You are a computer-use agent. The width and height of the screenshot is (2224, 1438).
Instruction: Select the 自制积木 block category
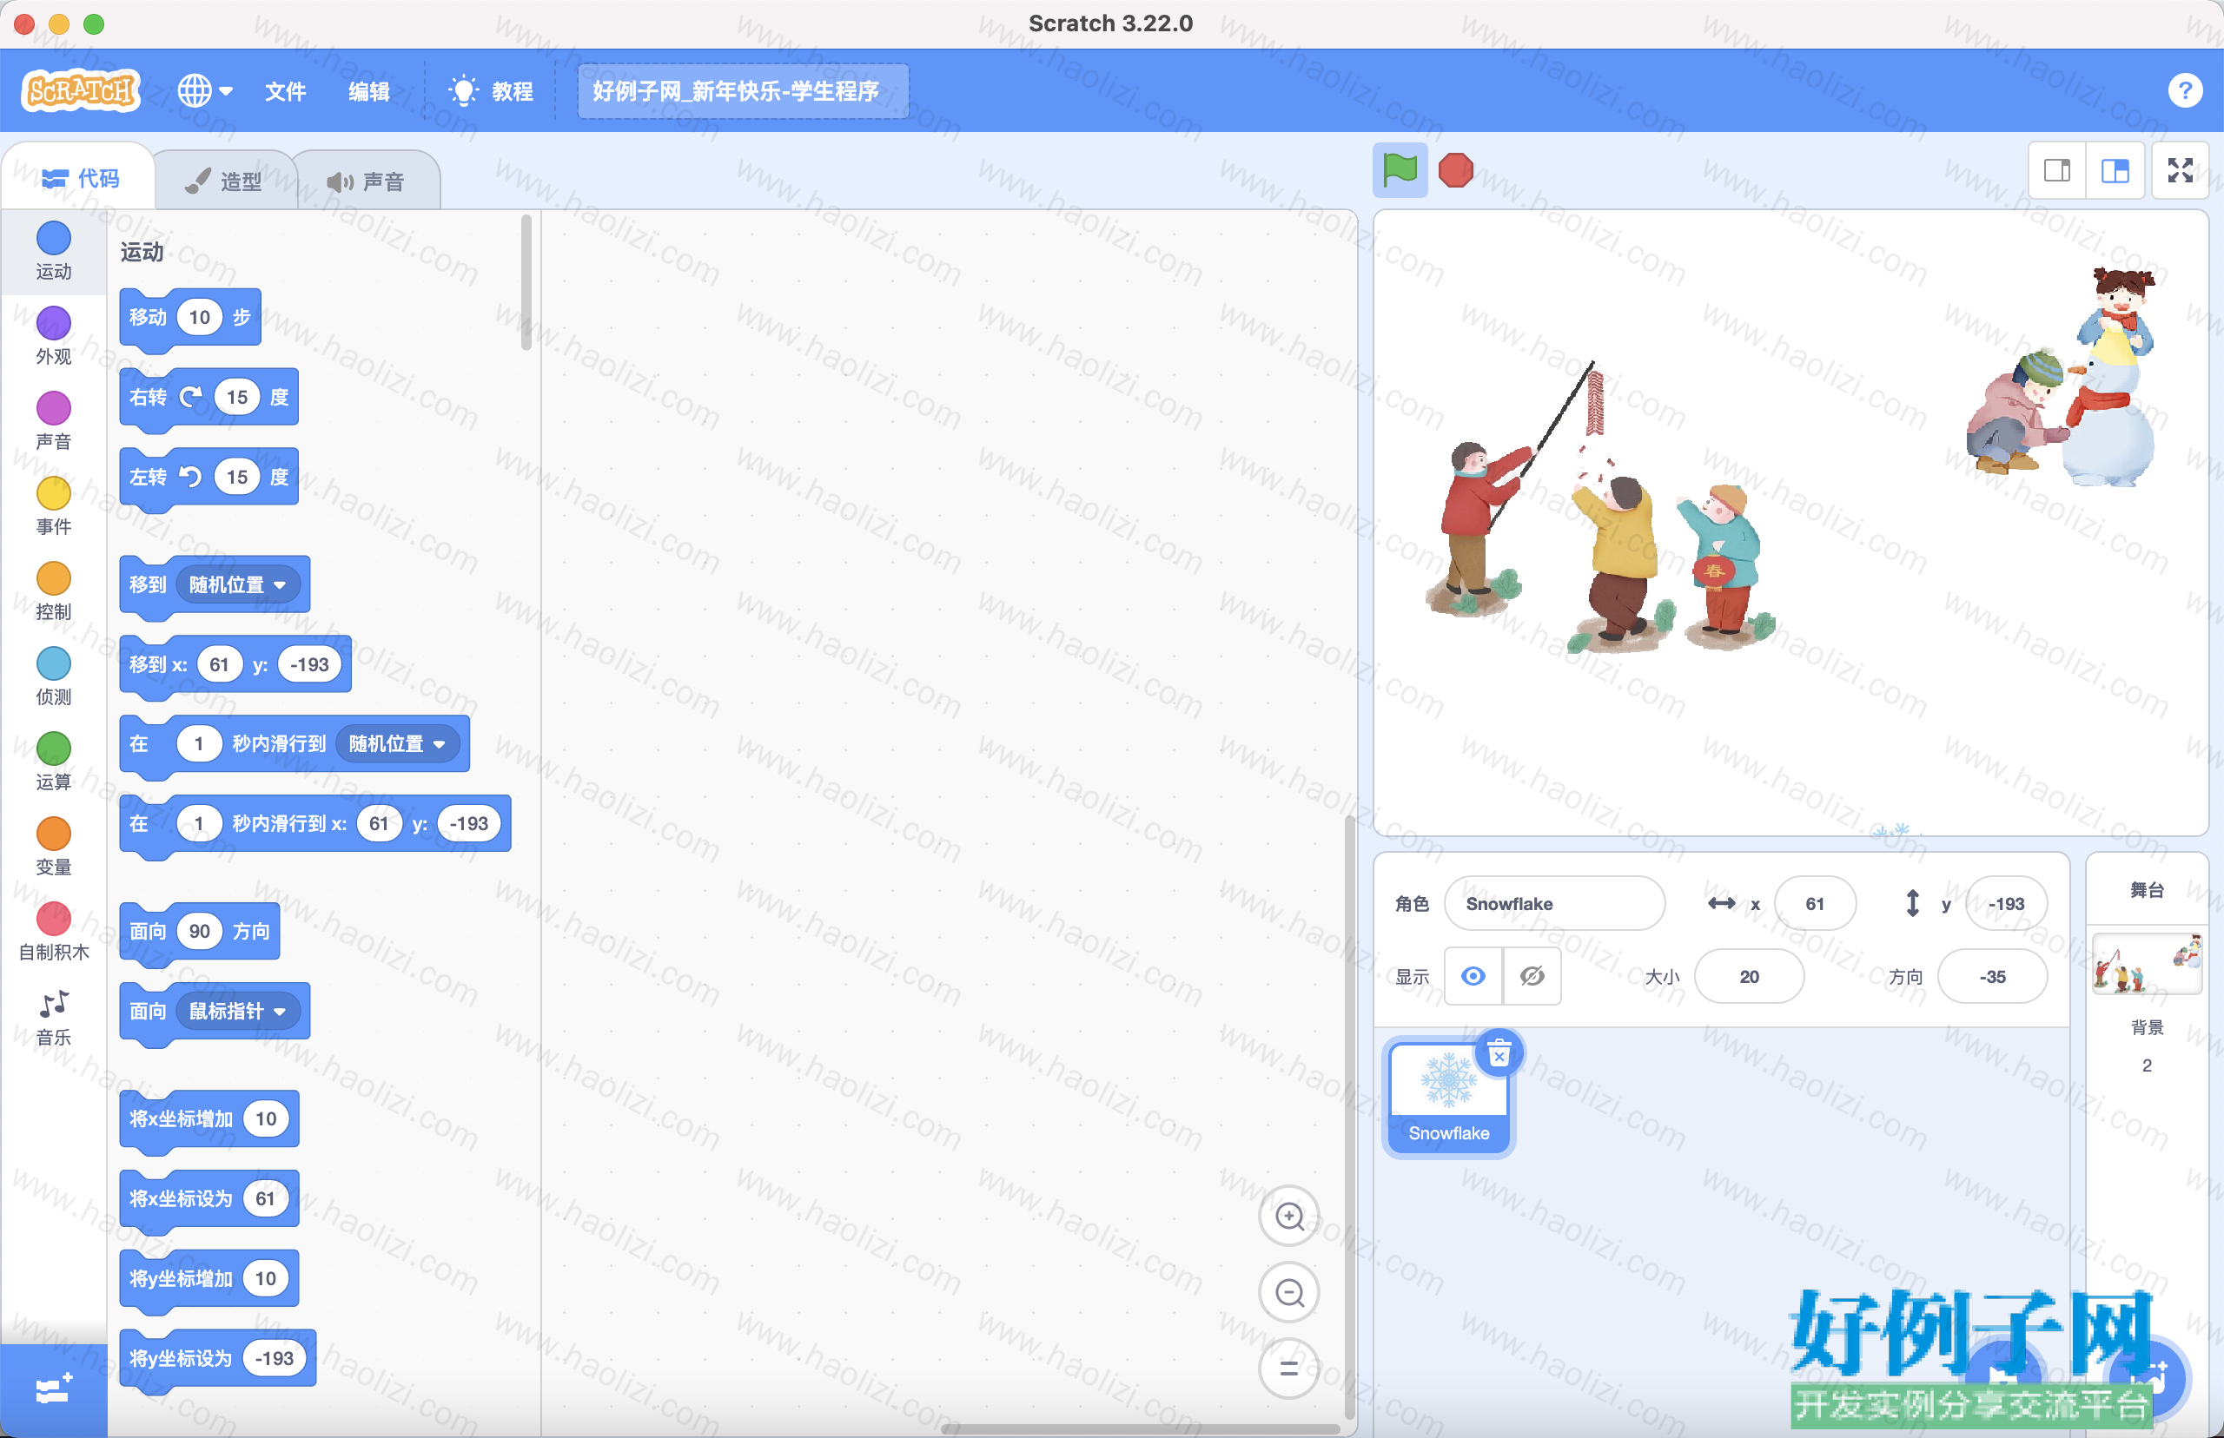(53, 932)
